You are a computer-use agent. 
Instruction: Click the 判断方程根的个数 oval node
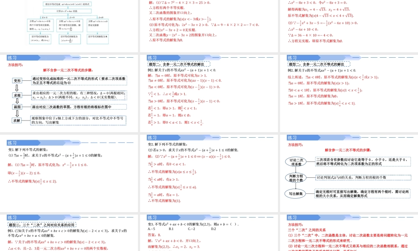point(296,178)
